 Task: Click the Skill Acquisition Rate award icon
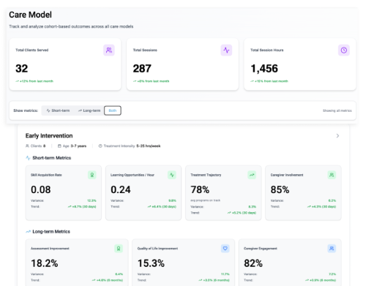click(x=92, y=175)
